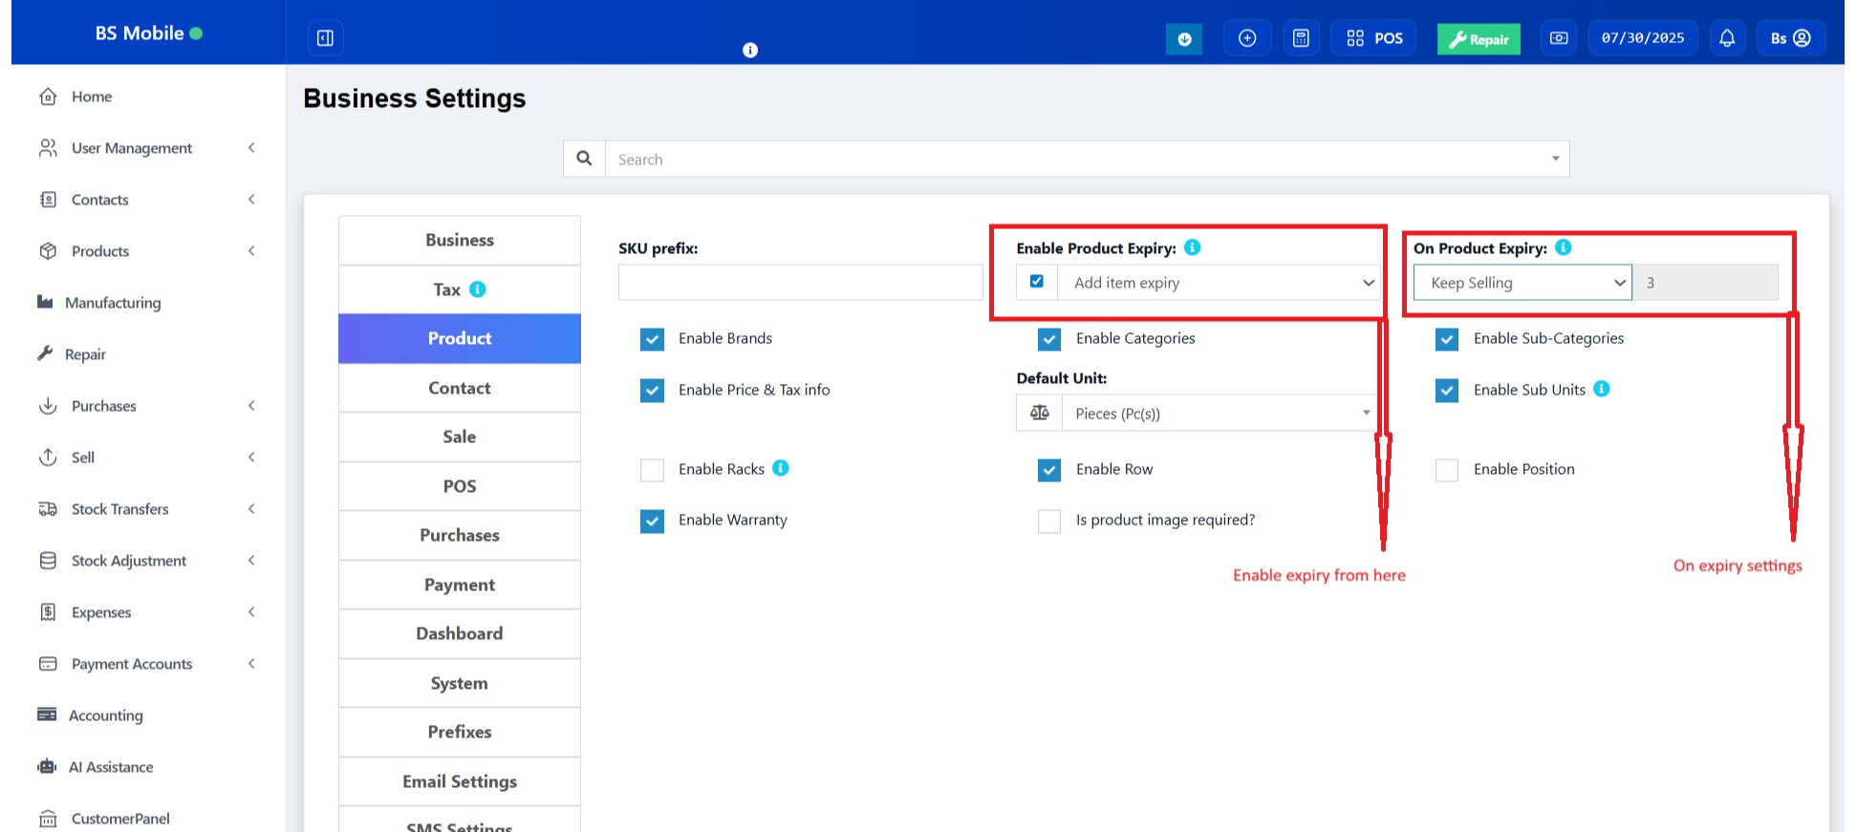The width and height of the screenshot is (1857, 832).
Task: Click the sidebar collapse icon in header
Action: coord(325,38)
